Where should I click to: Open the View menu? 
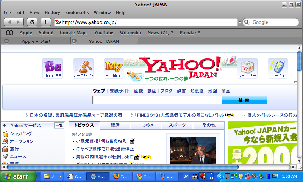[x=34, y=13]
